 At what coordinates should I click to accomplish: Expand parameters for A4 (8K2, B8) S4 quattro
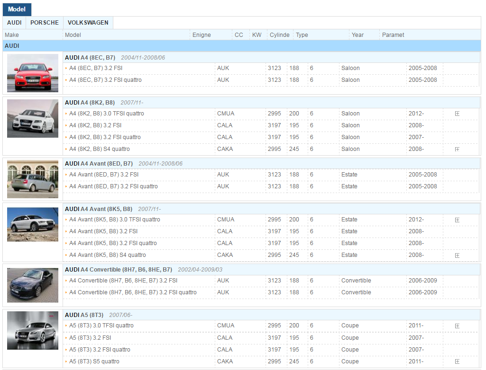click(x=457, y=149)
